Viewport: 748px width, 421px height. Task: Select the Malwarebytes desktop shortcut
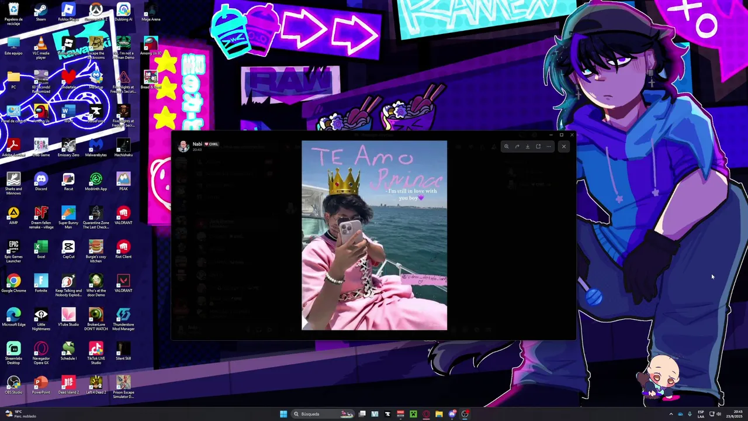[x=96, y=148]
